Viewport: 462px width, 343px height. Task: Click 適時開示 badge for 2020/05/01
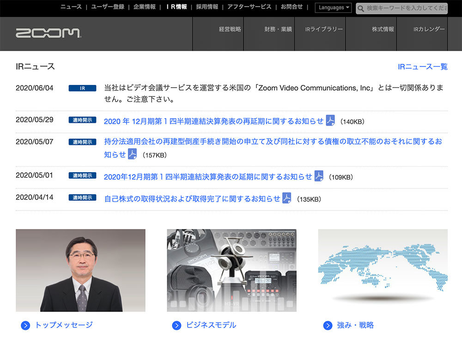82,175
